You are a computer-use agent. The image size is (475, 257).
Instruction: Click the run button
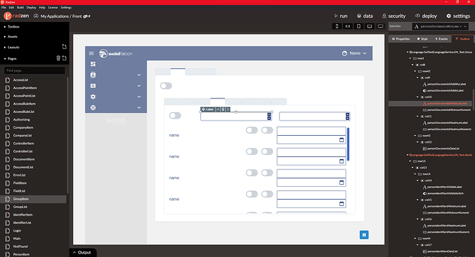pos(341,16)
